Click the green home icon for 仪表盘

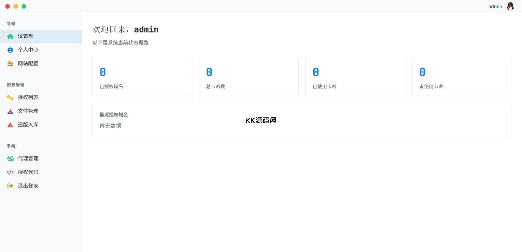tap(10, 37)
